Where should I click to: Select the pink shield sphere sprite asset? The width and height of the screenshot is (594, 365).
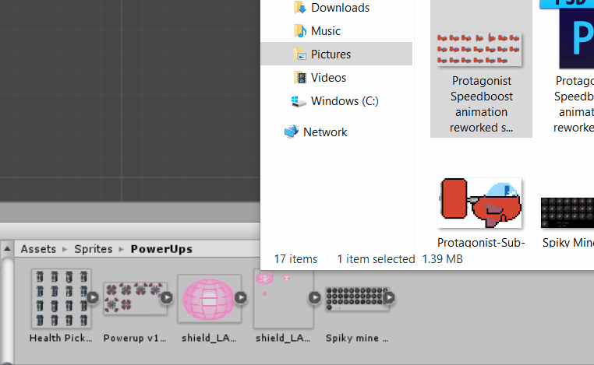point(209,299)
